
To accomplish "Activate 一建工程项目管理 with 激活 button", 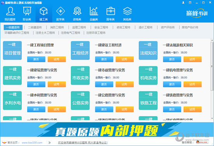I will pos(36,59).
